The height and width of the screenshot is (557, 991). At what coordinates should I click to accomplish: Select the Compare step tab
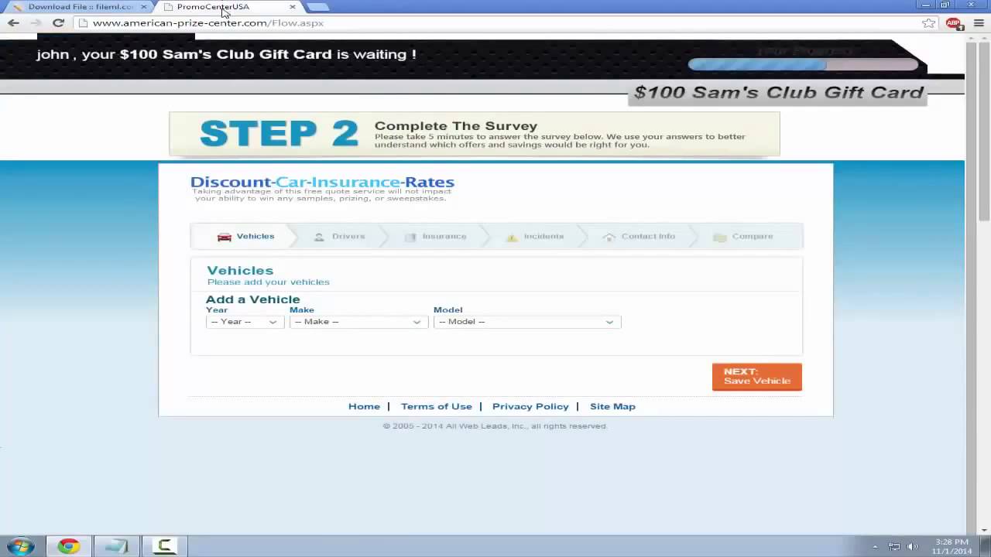(x=743, y=237)
